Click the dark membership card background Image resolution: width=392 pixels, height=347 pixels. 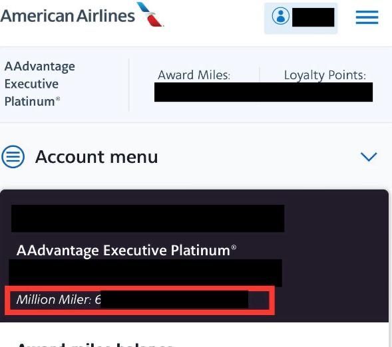pyautogui.click(x=335, y=255)
